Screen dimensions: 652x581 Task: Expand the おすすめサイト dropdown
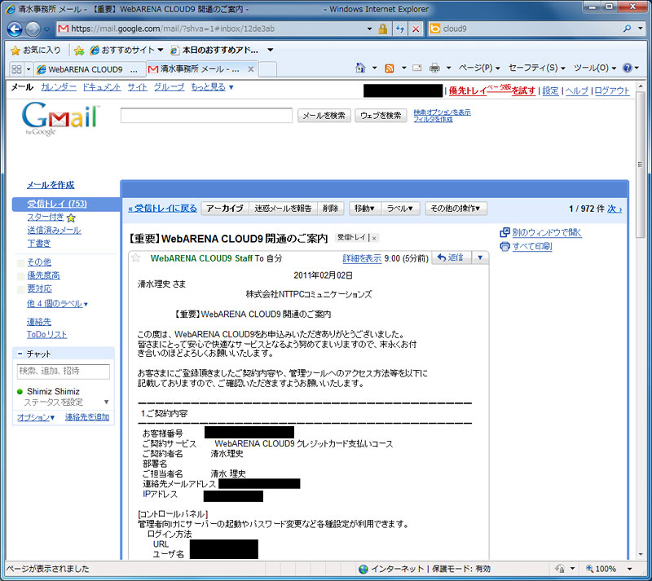161,50
